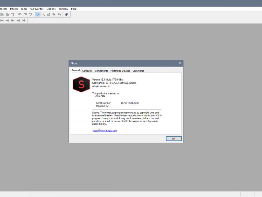Click the 'Version 12.1 (Build 170) 64-bit' text

pyautogui.click(x=107, y=79)
